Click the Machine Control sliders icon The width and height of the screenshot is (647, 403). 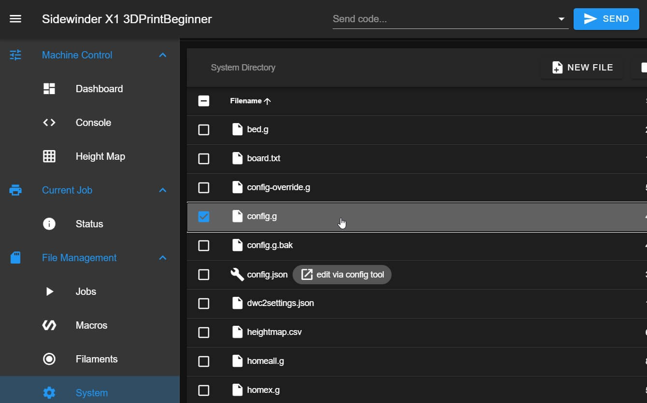15,55
